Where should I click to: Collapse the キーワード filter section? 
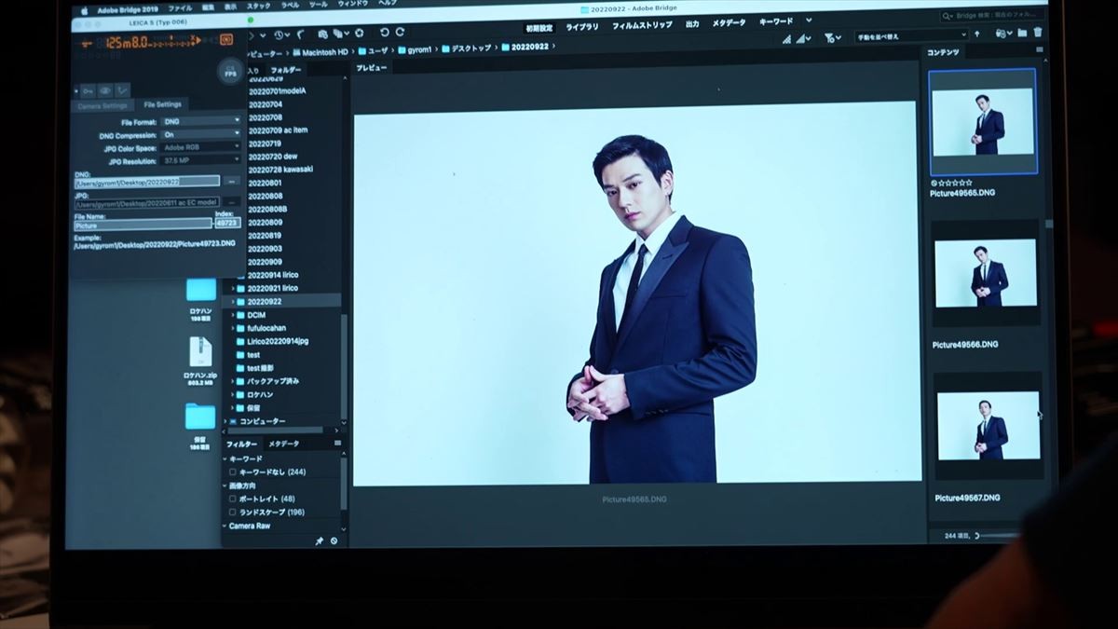(225, 459)
